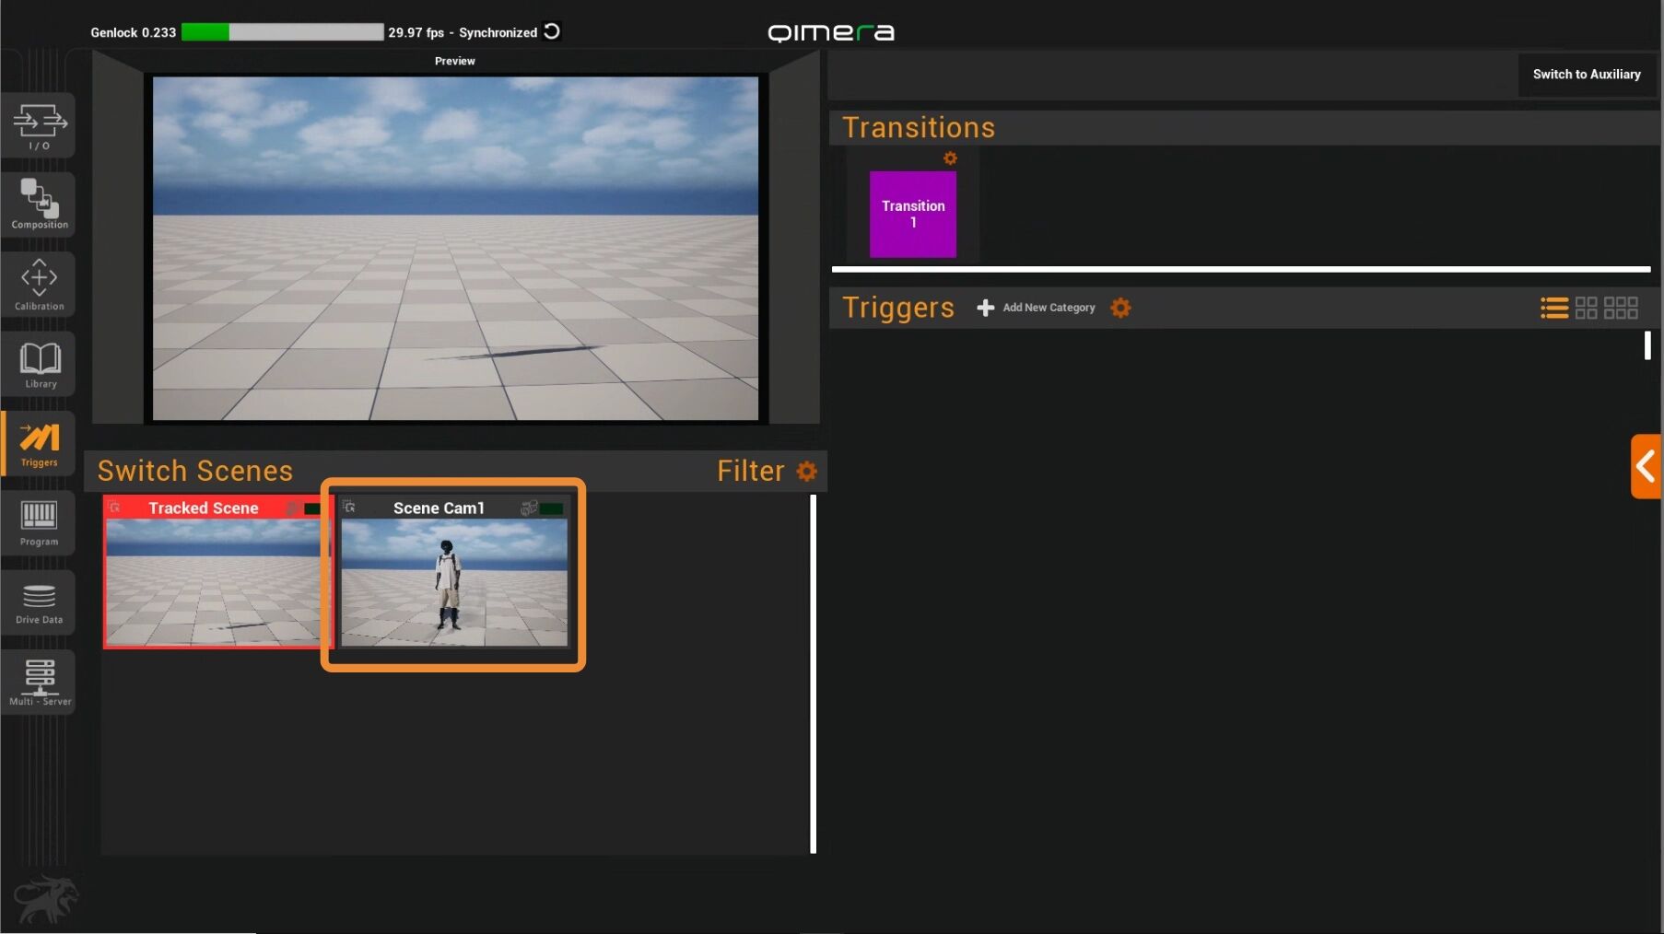Switch triggers to three-column grid view

1621,308
